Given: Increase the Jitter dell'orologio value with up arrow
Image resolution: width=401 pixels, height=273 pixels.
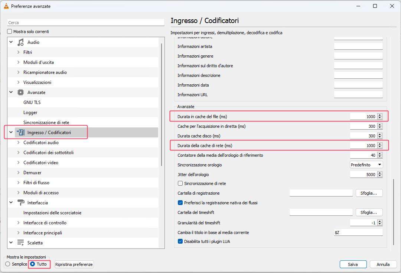Looking at the screenshot, I should [379, 173].
